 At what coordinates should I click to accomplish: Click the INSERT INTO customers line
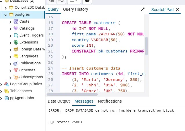103,74
